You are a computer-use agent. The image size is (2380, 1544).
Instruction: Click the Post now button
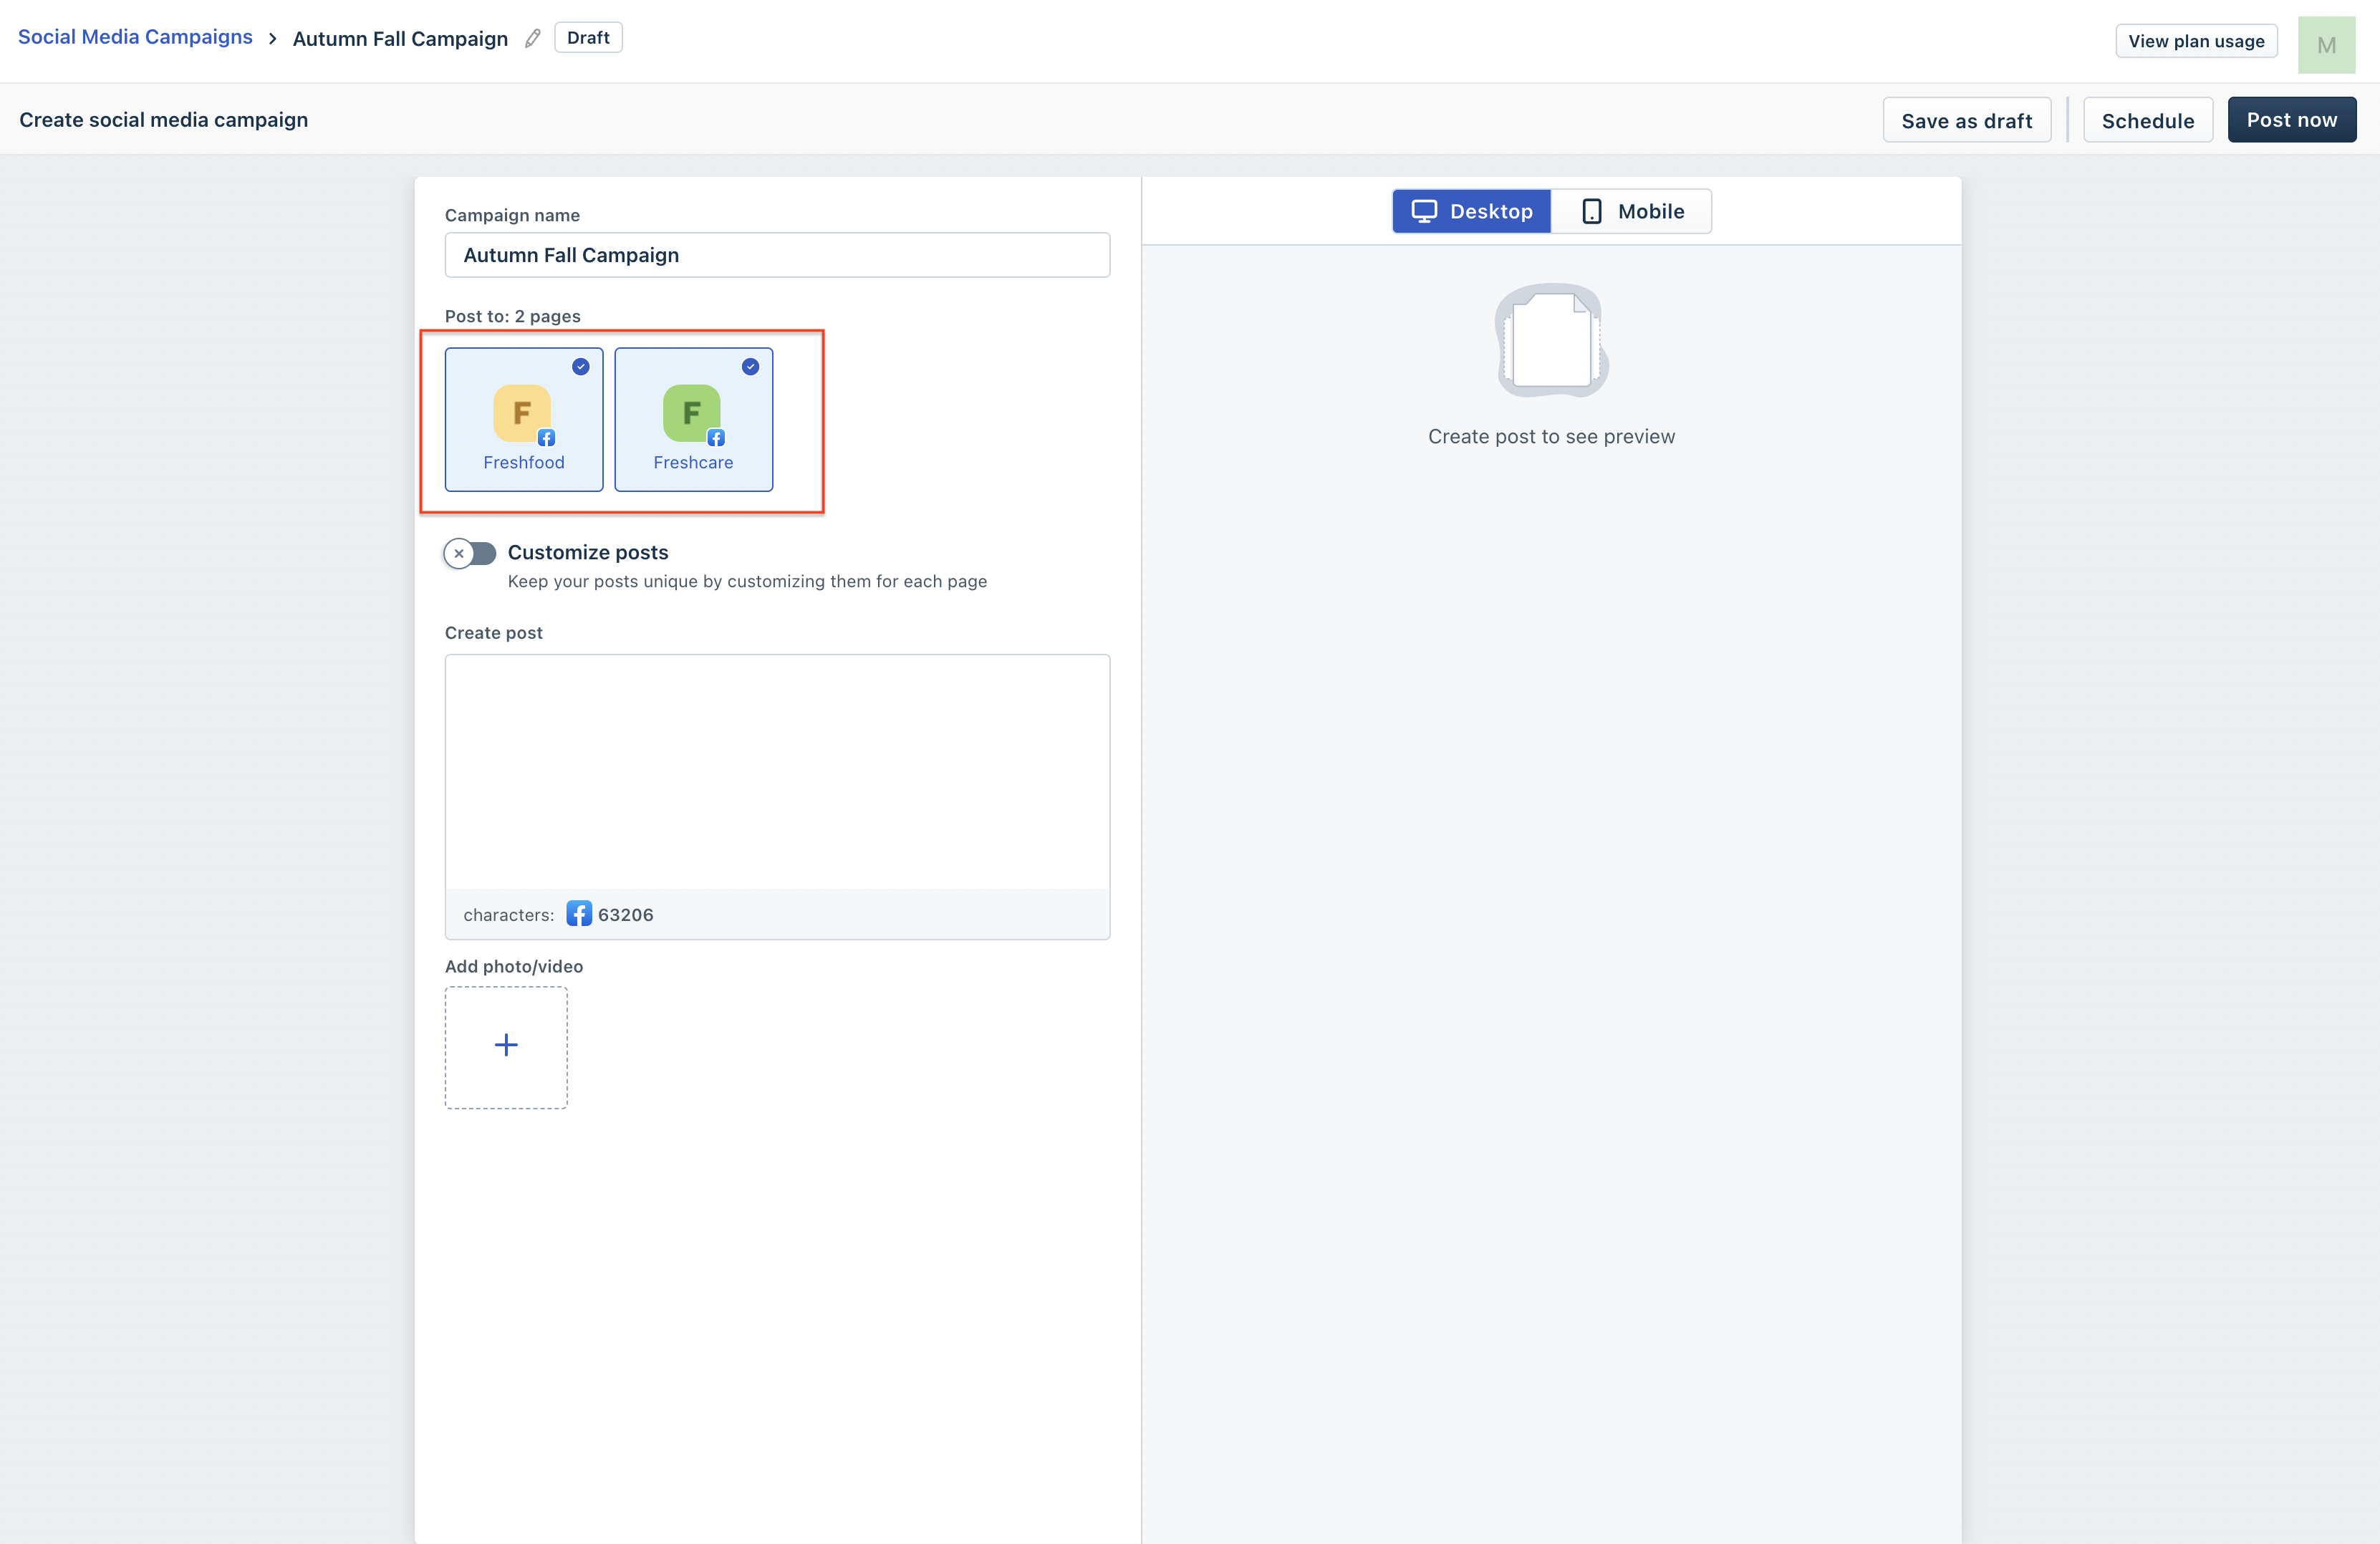(x=2291, y=120)
